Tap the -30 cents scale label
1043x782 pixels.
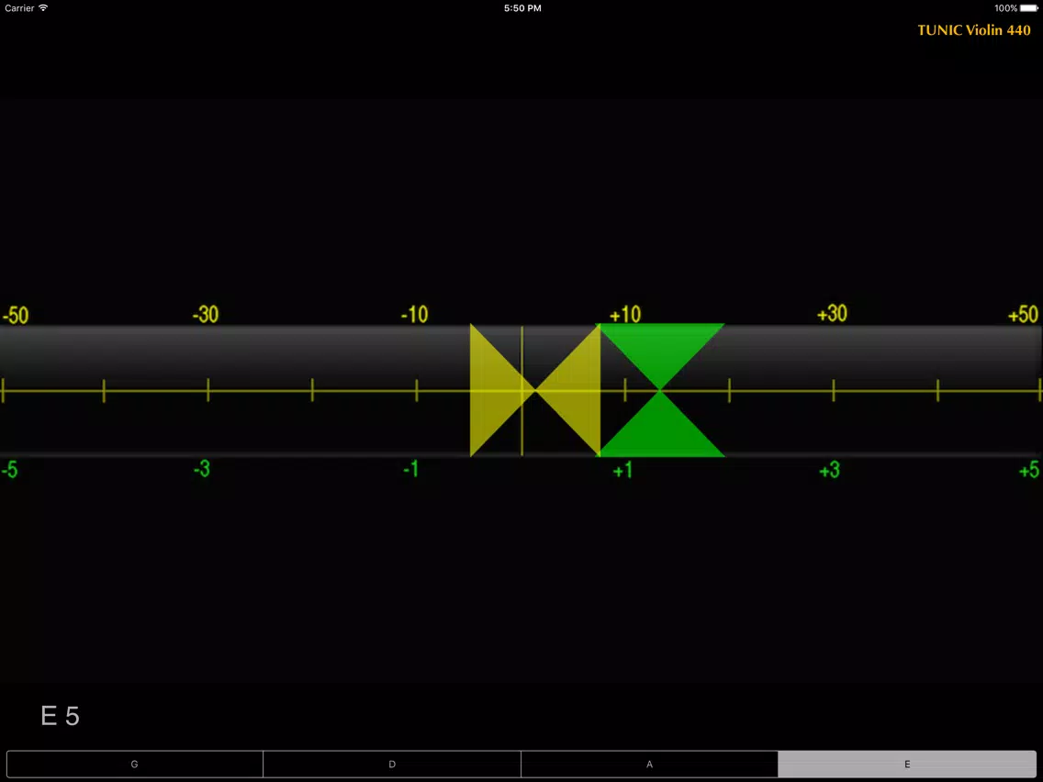pos(206,315)
